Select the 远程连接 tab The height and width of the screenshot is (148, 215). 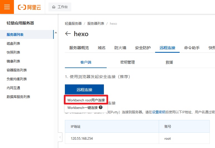point(167,48)
